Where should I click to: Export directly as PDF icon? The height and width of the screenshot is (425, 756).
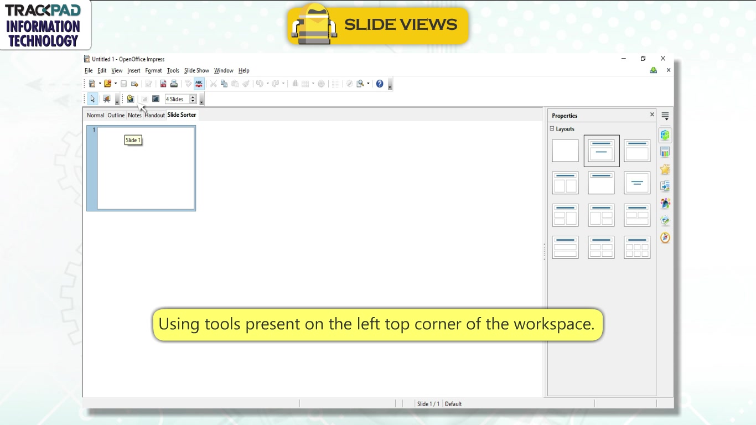[163, 84]
